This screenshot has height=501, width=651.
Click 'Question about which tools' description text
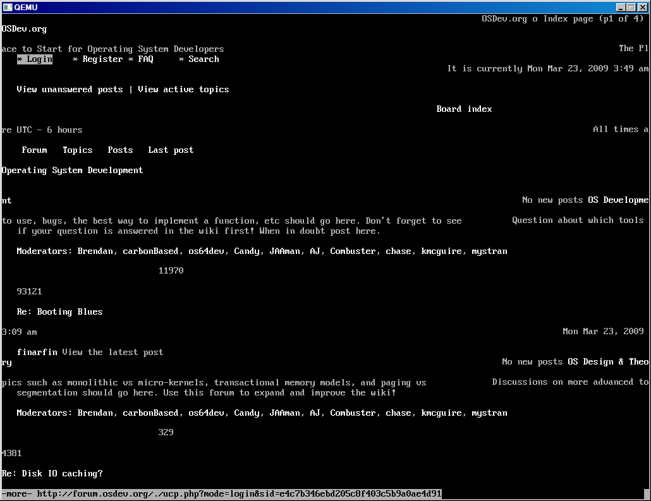[578, 220]
